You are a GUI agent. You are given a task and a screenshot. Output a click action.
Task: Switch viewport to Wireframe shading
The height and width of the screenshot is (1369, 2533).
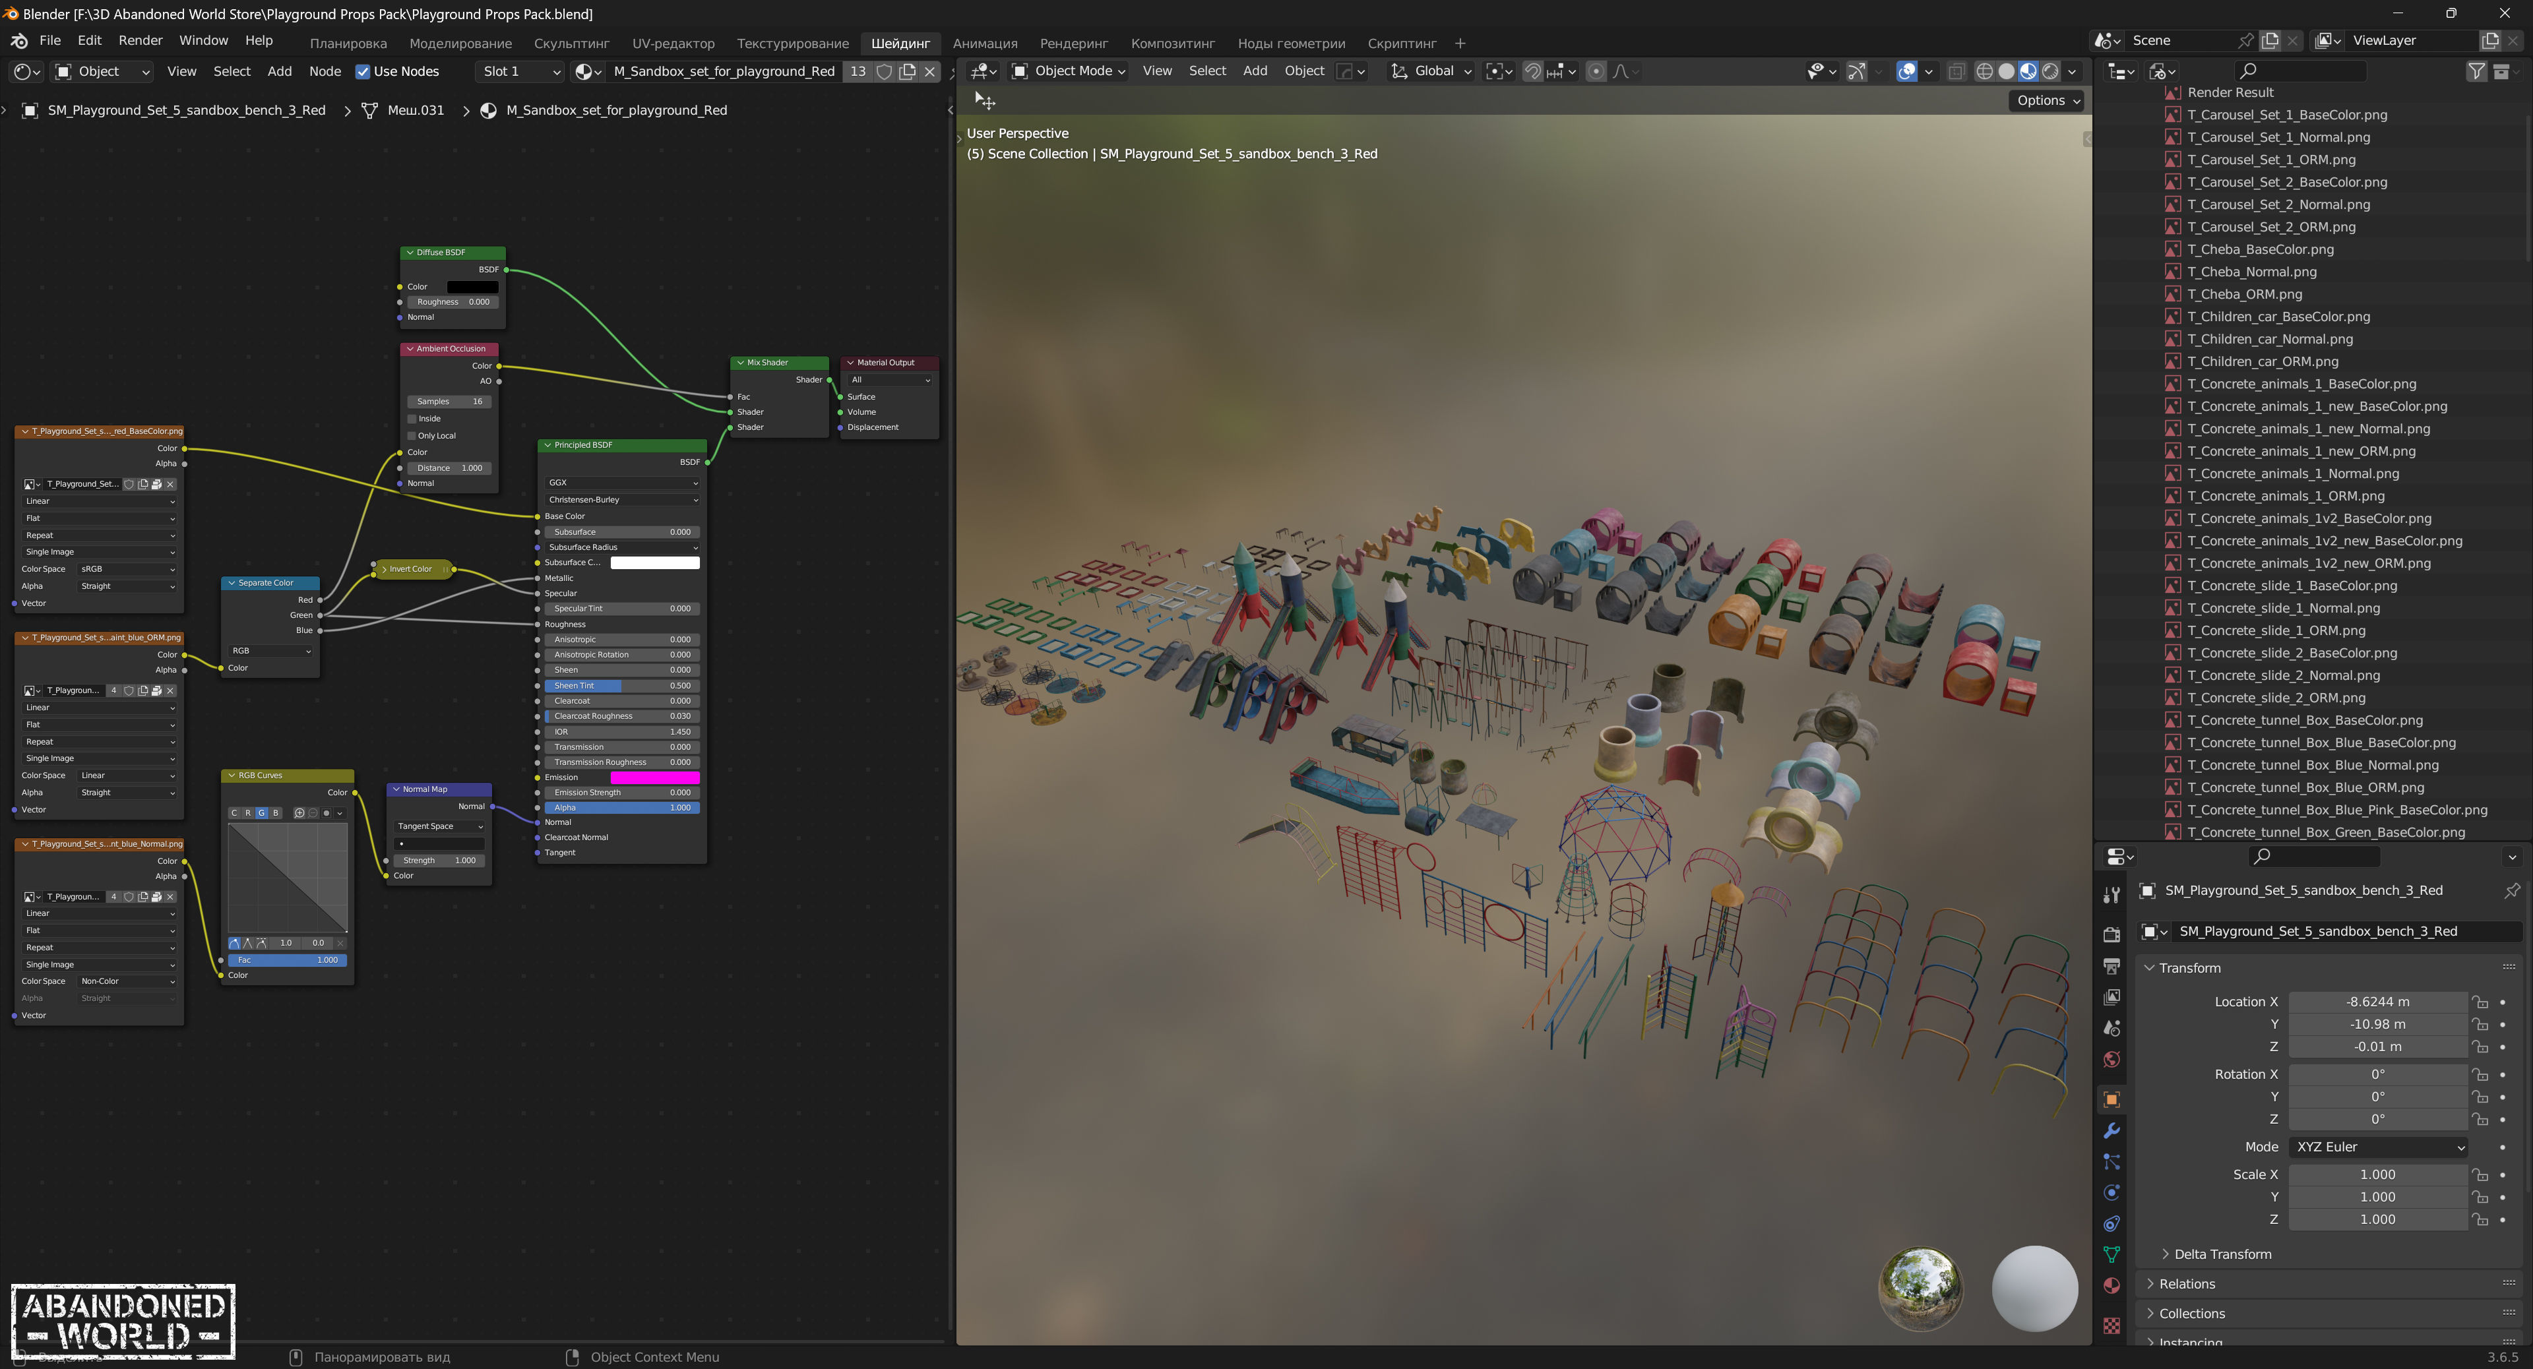click(x=1984, y=71)
